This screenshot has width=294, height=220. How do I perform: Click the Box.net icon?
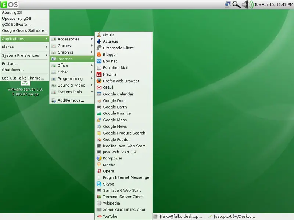pyautogui.click(x=99, y=61)
